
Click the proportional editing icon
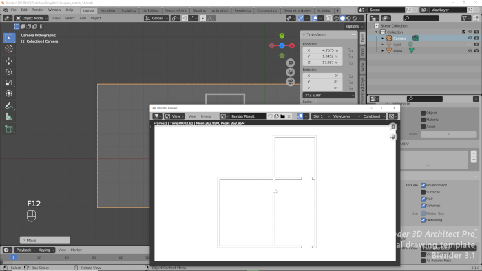click(x=202, y=19)
